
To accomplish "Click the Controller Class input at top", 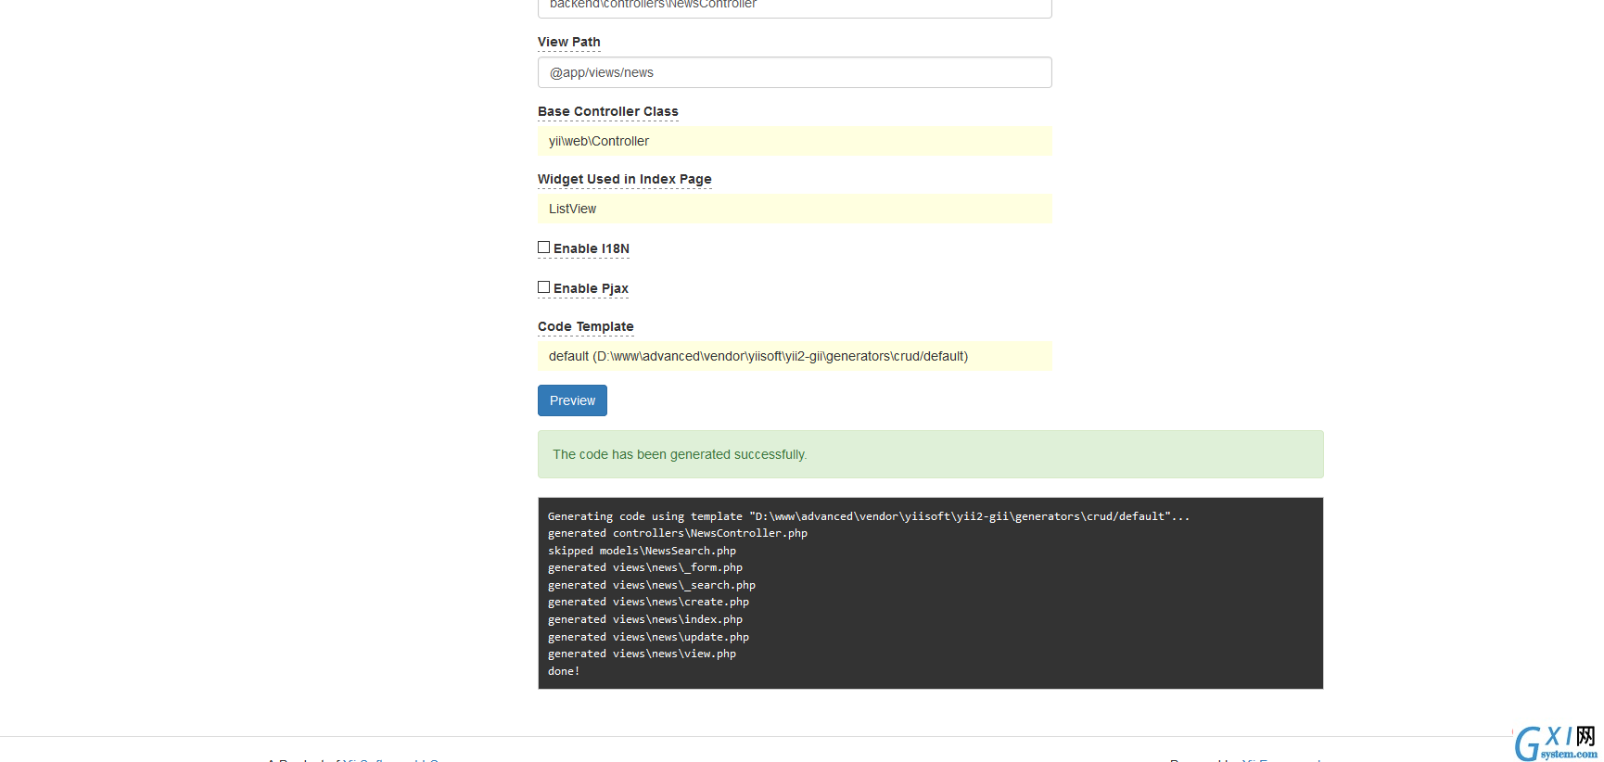I will (795, 7).
